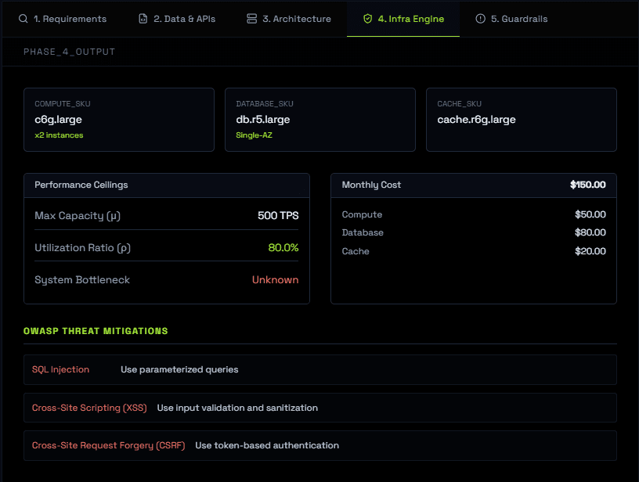Click the Unknown System Bottleneck value
639x482 pixels.
click(275, 279)
